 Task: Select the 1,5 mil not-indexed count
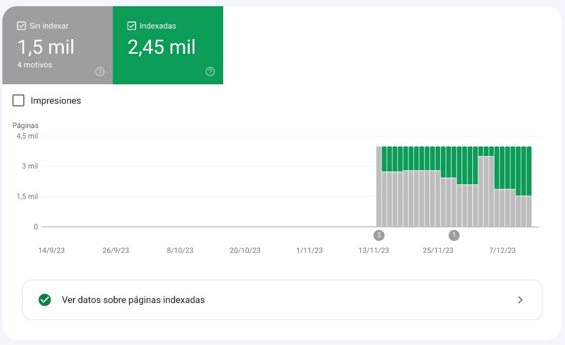point(46,47)
